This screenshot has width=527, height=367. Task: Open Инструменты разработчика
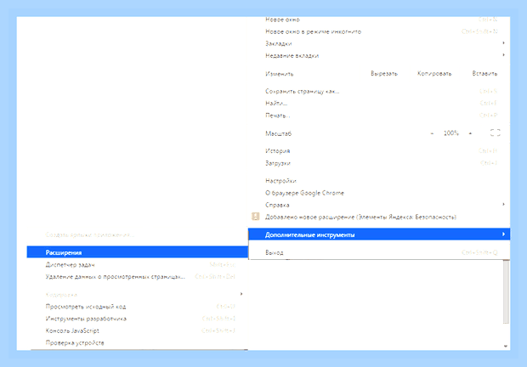pos(138,319)
